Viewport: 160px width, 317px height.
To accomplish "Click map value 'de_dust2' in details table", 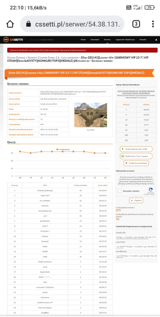I will (44, 109).
